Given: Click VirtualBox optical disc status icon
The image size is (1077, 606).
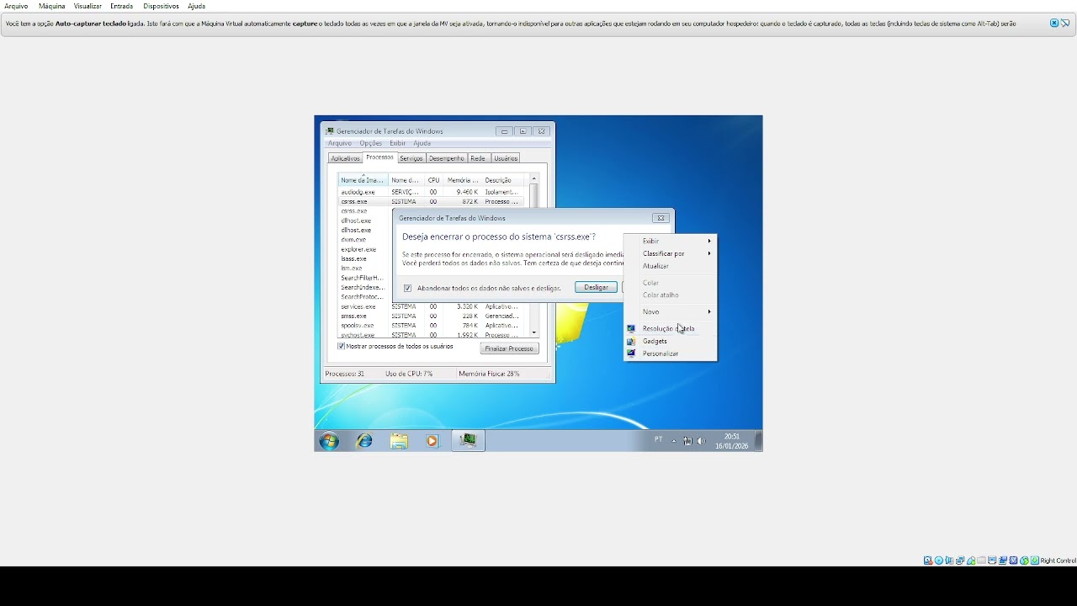Looking at the screenshot, I should (x=939, y=561).
